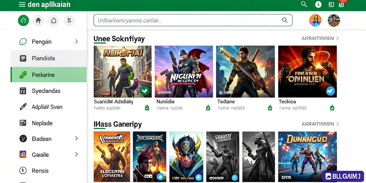The height and width of the screenshot is (183, 366).
Task: Click the SuanidM Adidialy game title
Action: tap(113, 102)
